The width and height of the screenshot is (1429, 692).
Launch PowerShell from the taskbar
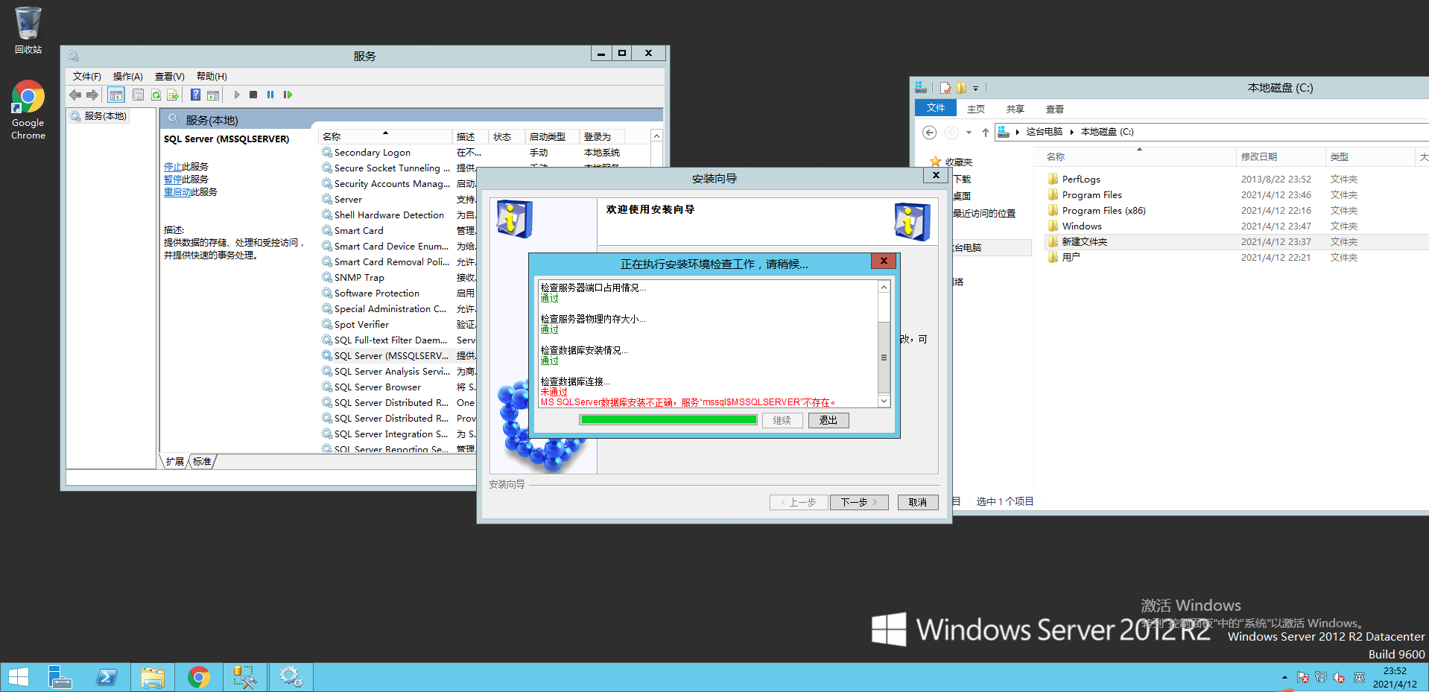pos(107,677)
